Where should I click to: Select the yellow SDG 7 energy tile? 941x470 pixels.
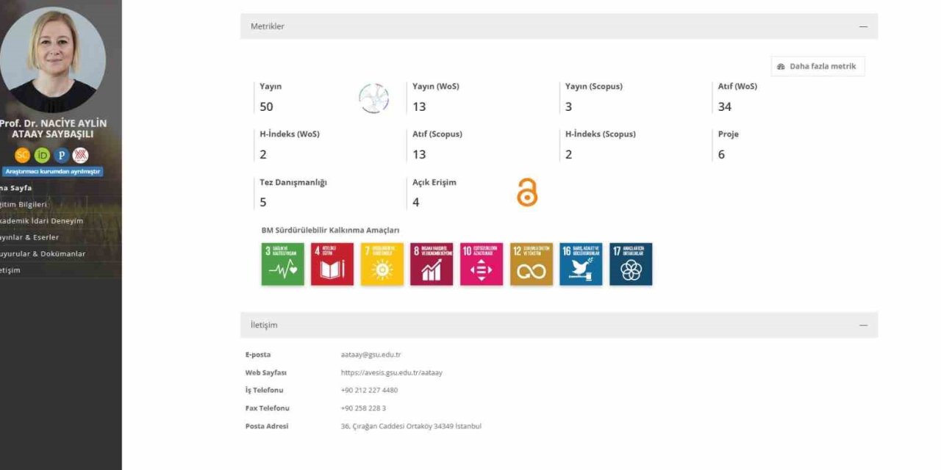coord(382,264)
